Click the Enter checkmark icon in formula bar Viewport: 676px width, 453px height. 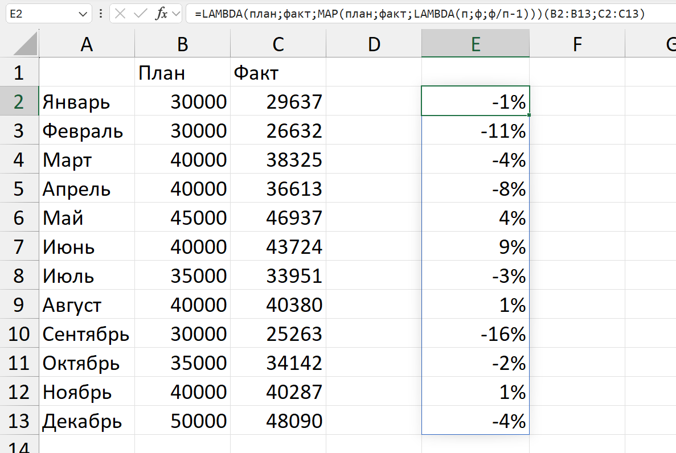point(140,14)
